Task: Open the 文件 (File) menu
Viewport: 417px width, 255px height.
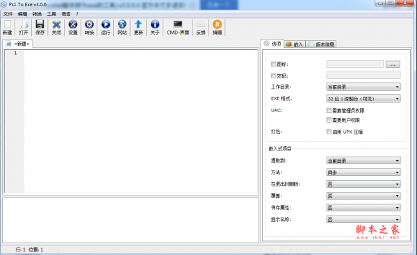Action: pyautogui.click(x=8, y=14)
